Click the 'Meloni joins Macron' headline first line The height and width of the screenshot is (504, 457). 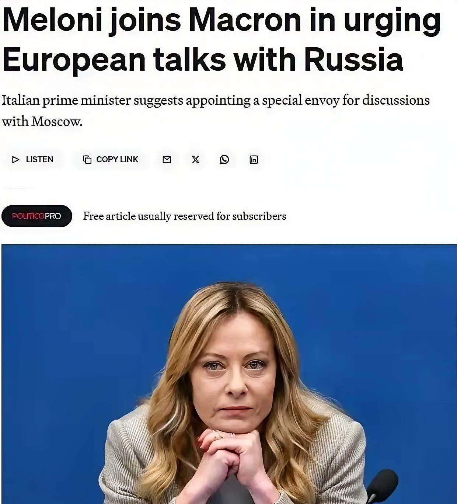coord(221,21)
